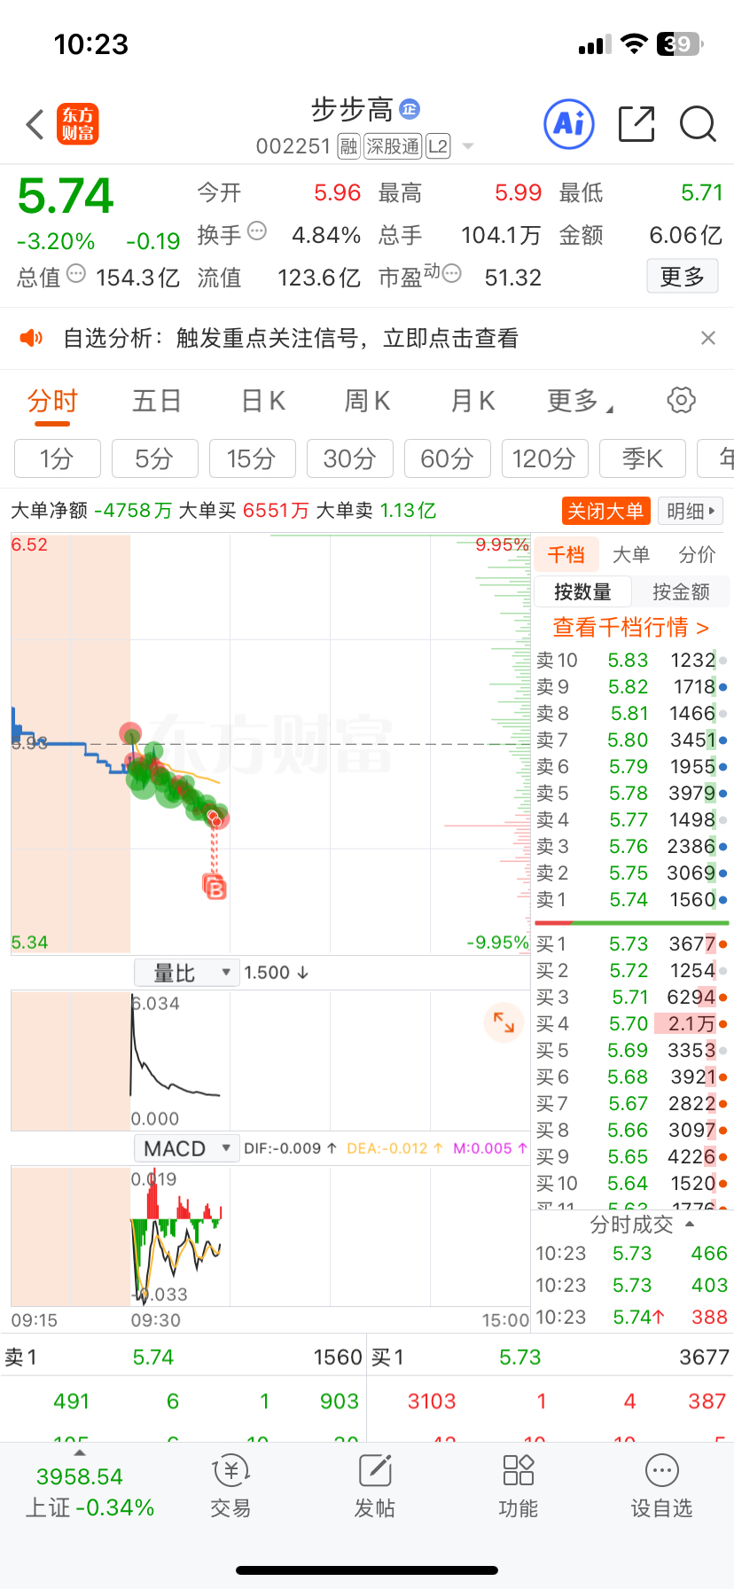
Task: Expand stock title dropdown arrow
Action: 468,146
